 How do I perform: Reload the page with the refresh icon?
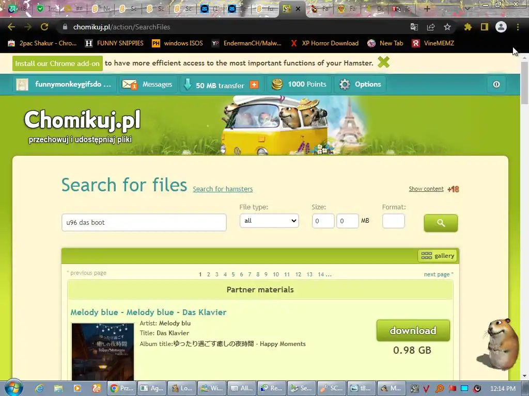click(x=44, y=27)
